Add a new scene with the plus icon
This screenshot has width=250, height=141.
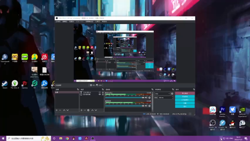pyautogui.click(x=57, y=110)
